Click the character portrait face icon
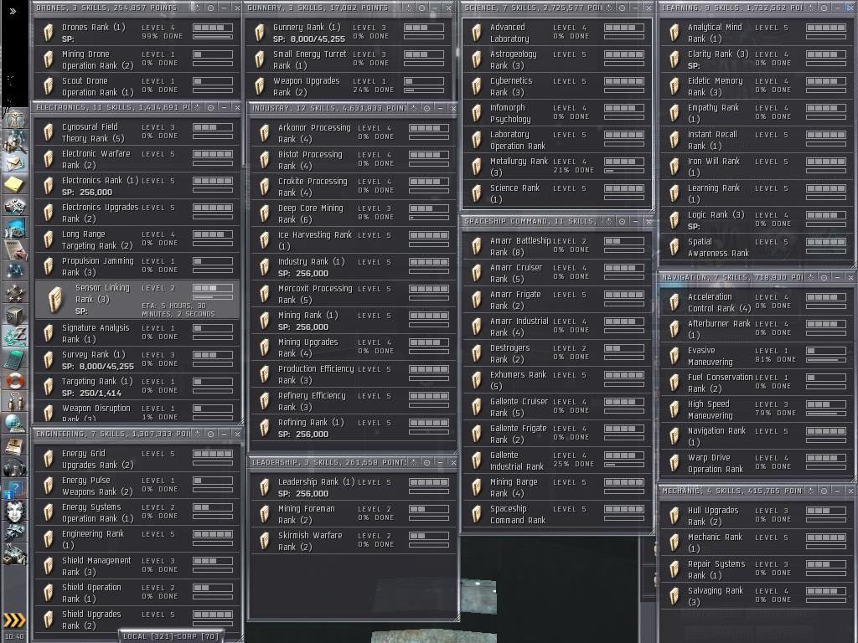This screenshot has width=858, height=643. pyautogui.click(x=15, y=512)
